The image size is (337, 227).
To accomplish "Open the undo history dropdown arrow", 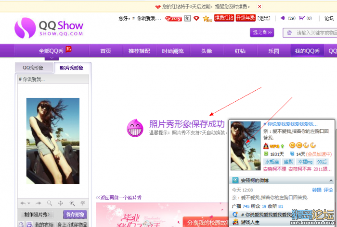I will click(x=29, y=203).
